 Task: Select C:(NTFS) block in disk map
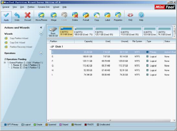point(66,32)
